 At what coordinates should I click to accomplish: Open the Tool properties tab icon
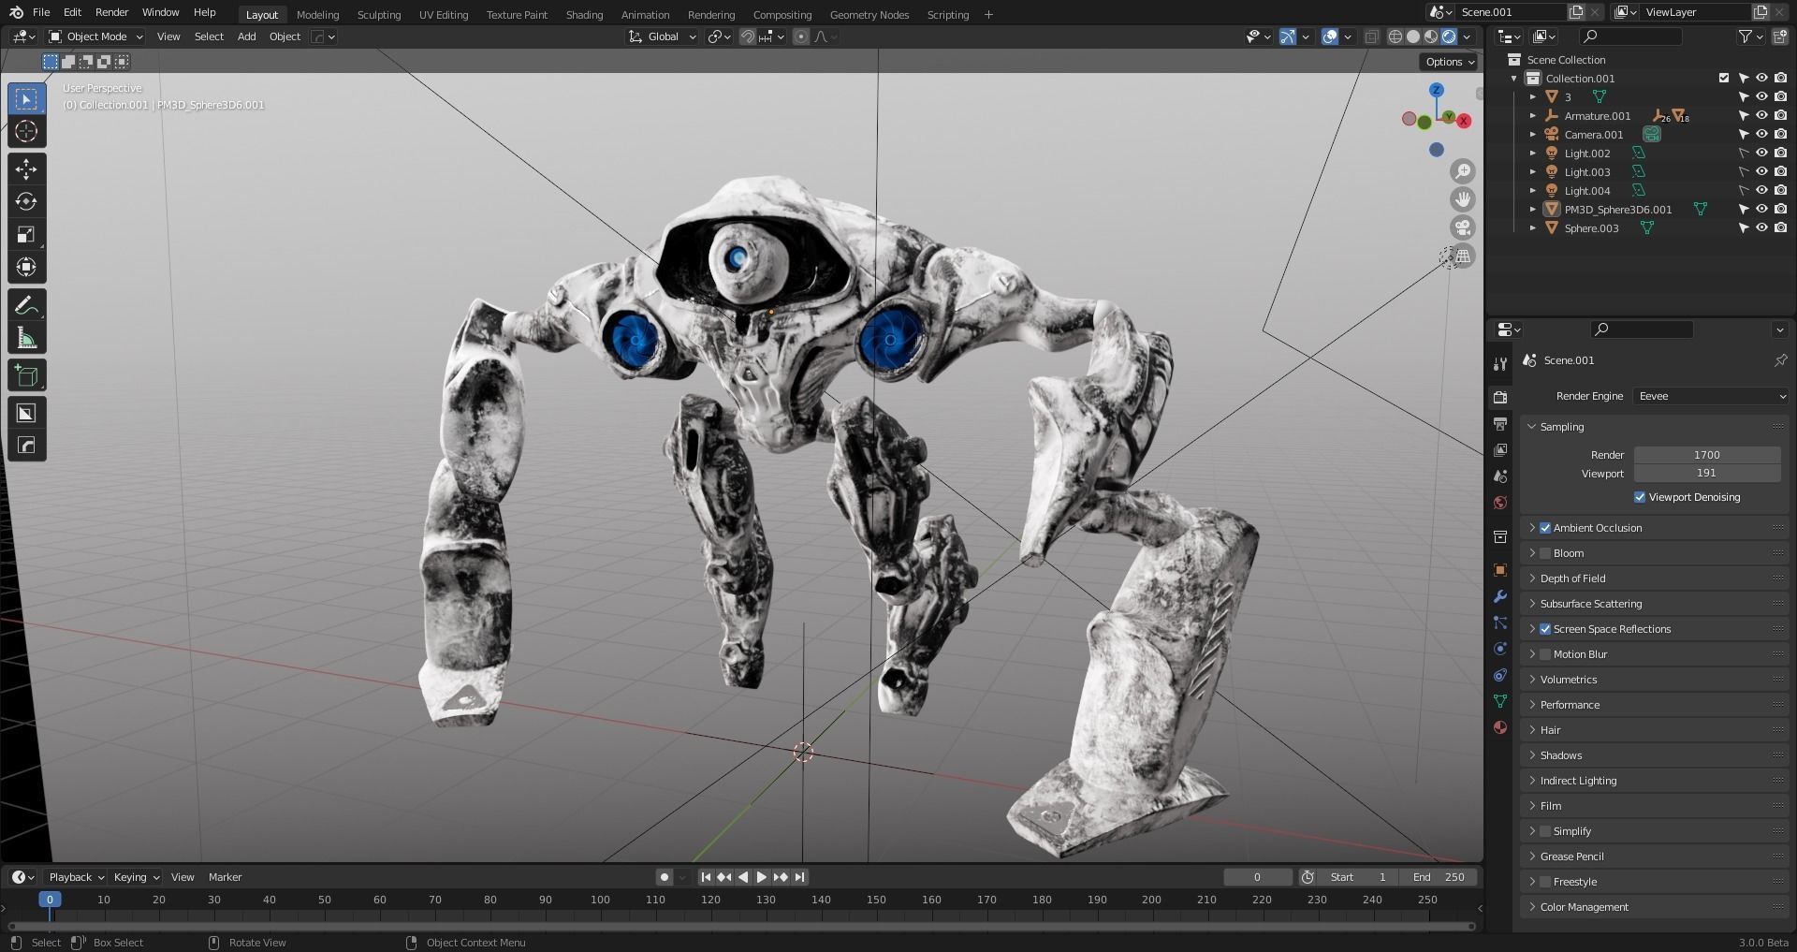(1500, 363)
